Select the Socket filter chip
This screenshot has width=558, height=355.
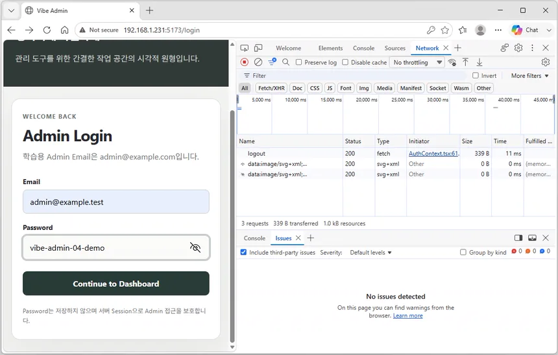(438, 88)
